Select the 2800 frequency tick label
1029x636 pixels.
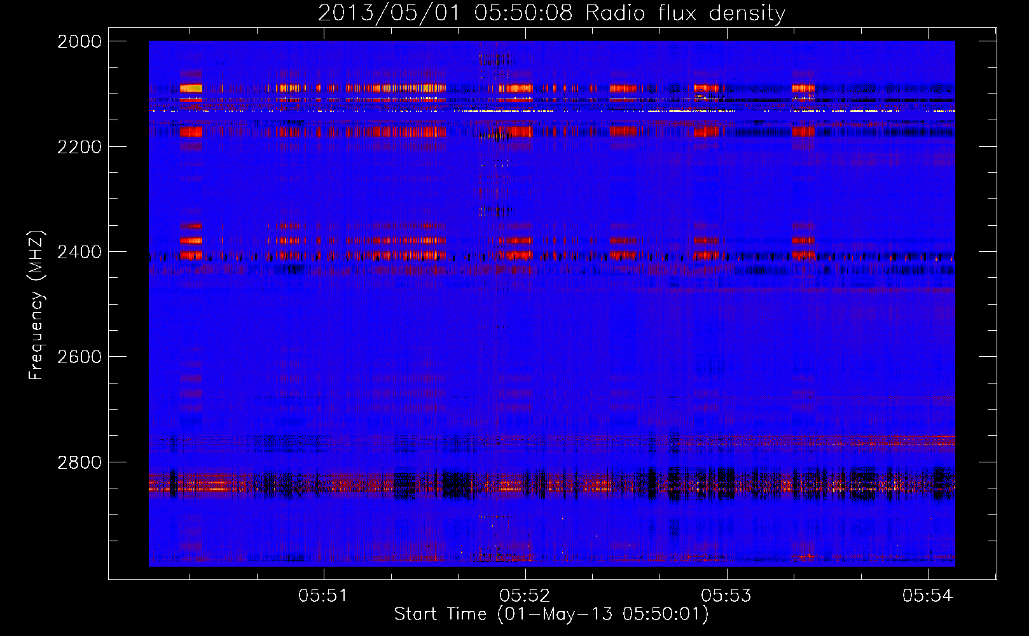pyautogui.click(x=79, y=462)
